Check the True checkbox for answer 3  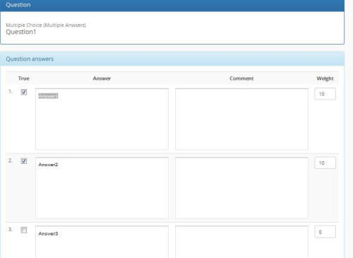pos(24,230)
